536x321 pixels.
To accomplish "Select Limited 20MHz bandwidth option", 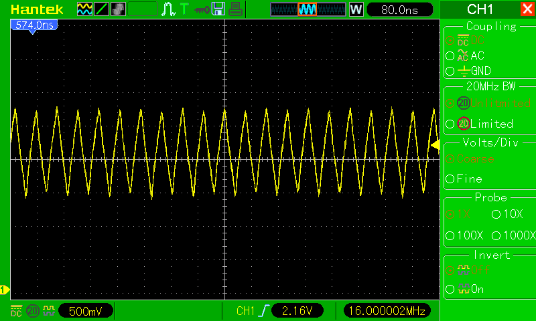I will coord(480,124).
